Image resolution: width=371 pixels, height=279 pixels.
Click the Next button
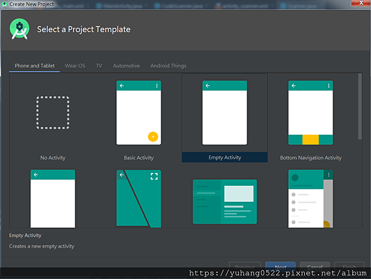tap(280, 267)
